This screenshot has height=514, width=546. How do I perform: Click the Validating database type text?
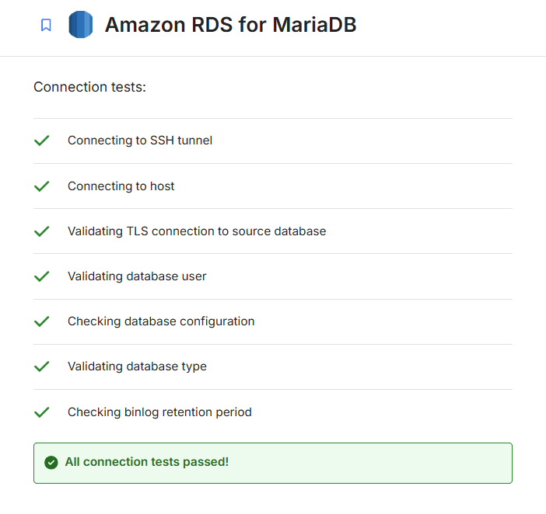click(137, 366)
